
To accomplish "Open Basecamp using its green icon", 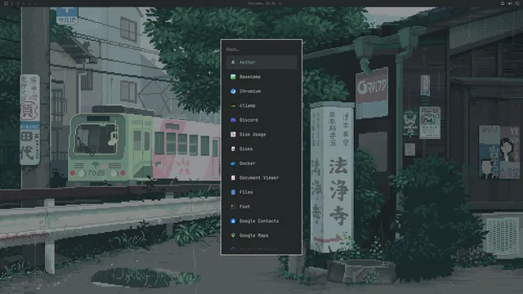I will pos(233,77).
